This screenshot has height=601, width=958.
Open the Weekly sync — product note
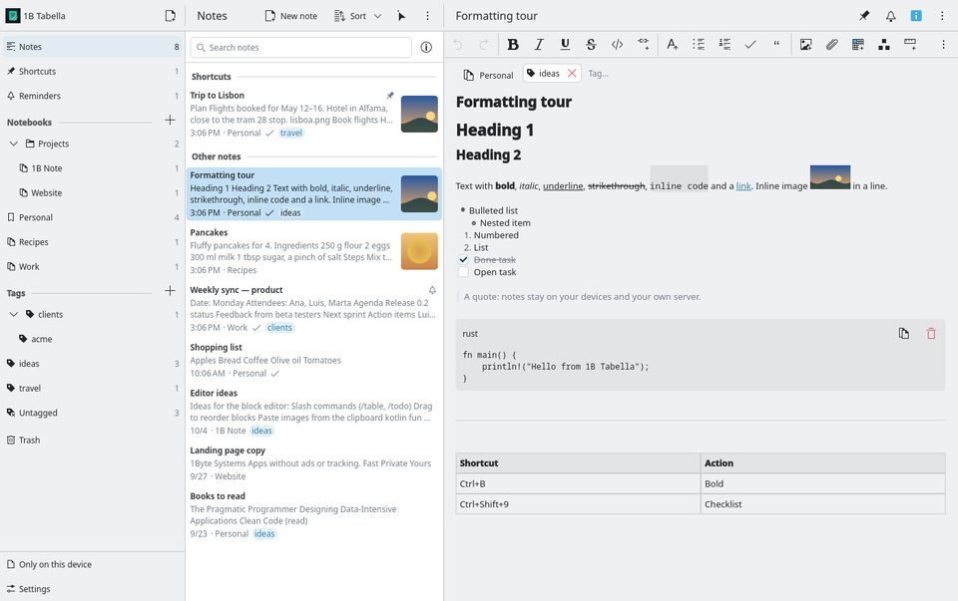click(x=313, y=308)
